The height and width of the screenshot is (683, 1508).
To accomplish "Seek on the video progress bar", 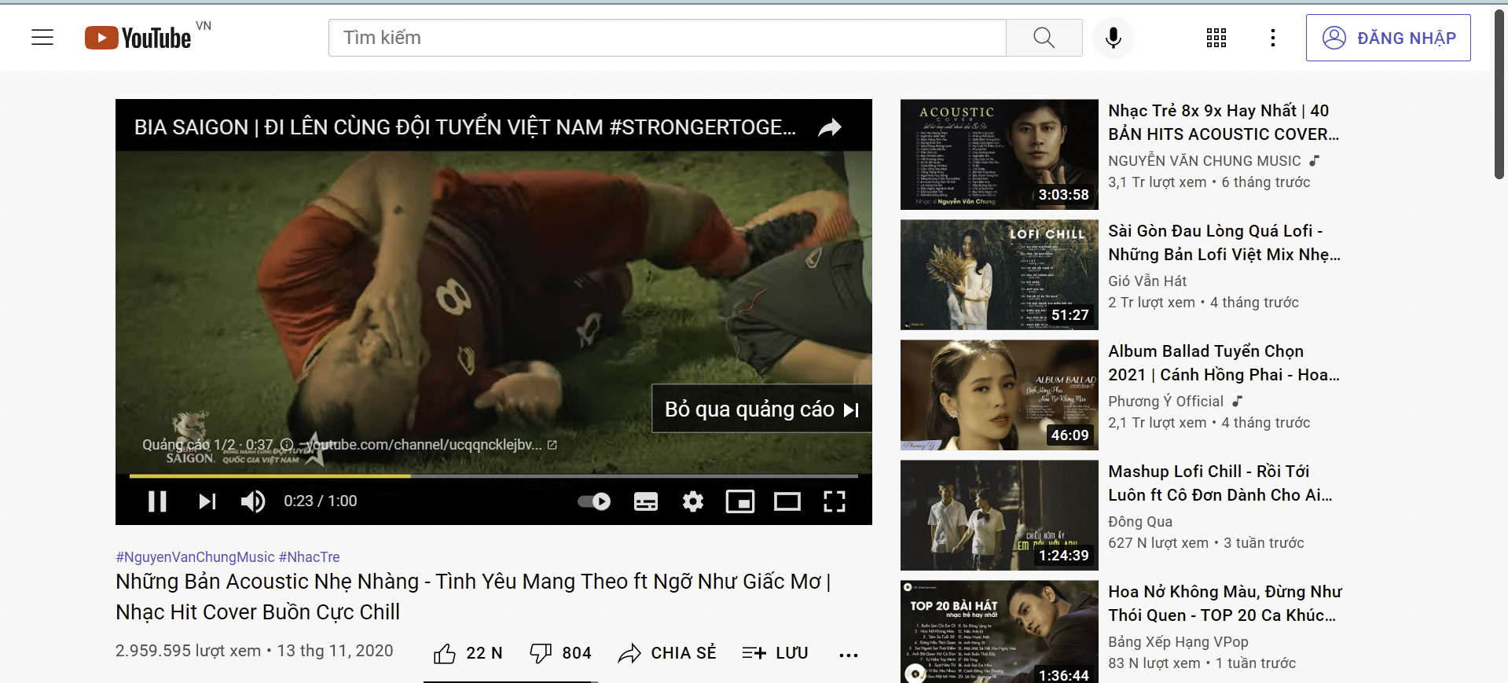I will coord(493,476).
